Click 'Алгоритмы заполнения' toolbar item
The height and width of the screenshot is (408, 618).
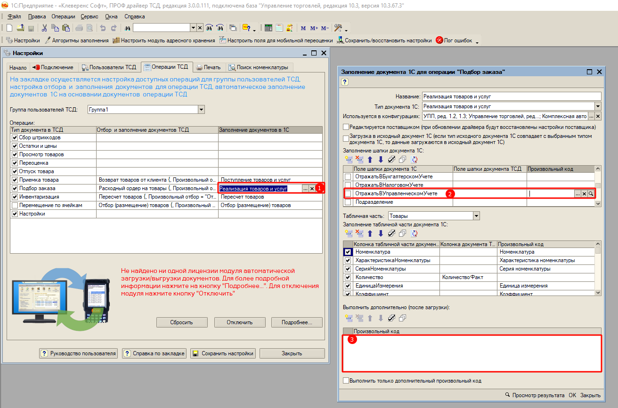(76, 40)
